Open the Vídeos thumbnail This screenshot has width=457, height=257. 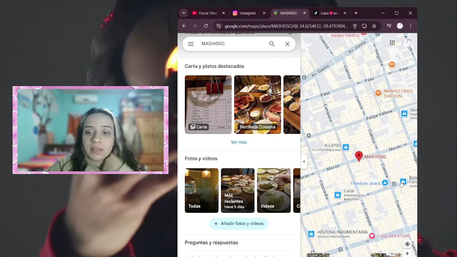point(274,191)
